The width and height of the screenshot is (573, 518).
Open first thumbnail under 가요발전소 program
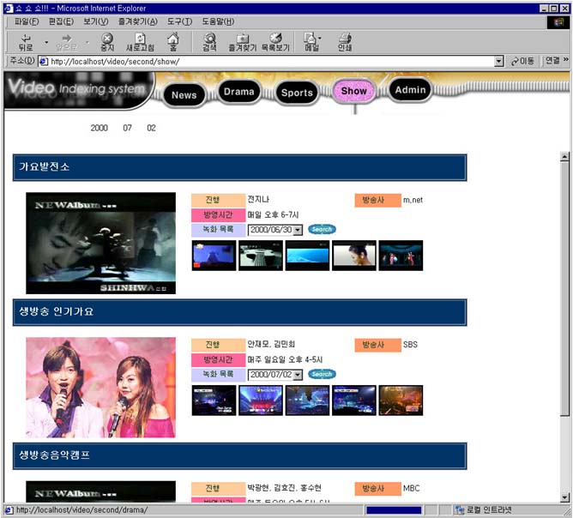[x=214, y=256]
